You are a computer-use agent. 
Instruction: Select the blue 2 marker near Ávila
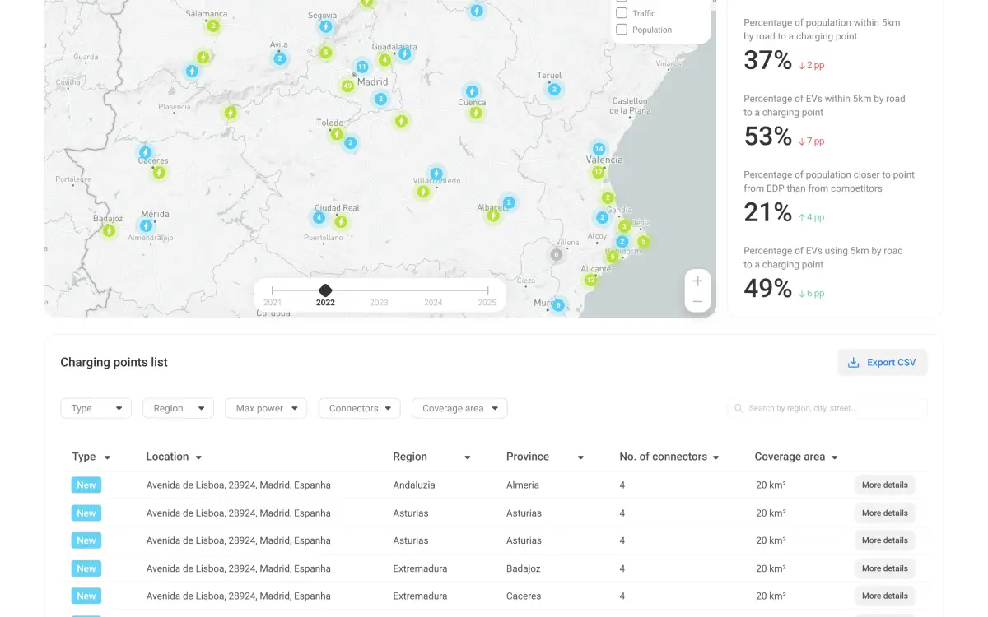(280, 58)
